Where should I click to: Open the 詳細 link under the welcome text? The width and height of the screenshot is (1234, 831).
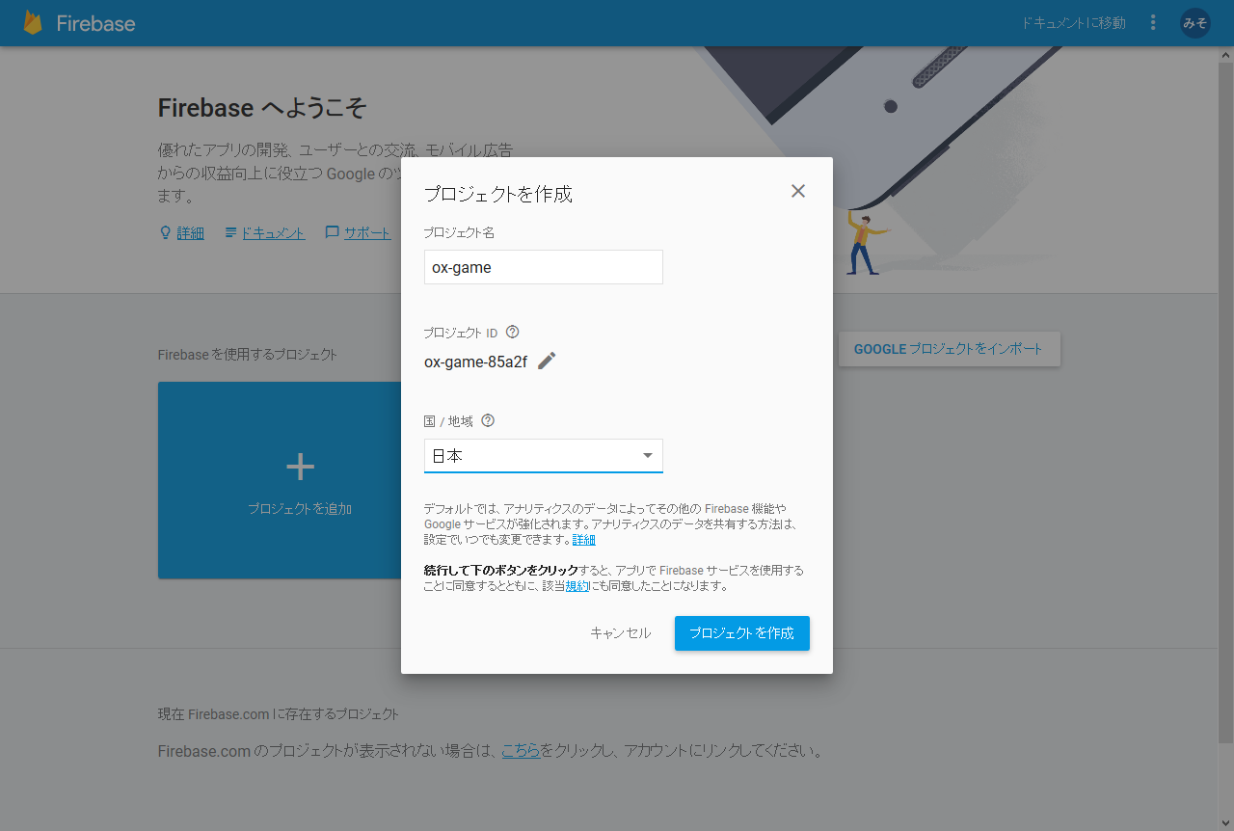190,232
